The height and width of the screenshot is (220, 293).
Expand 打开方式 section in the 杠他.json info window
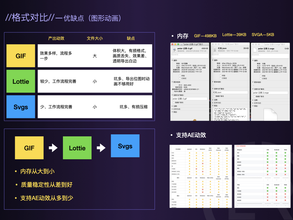tap(213, 103)
